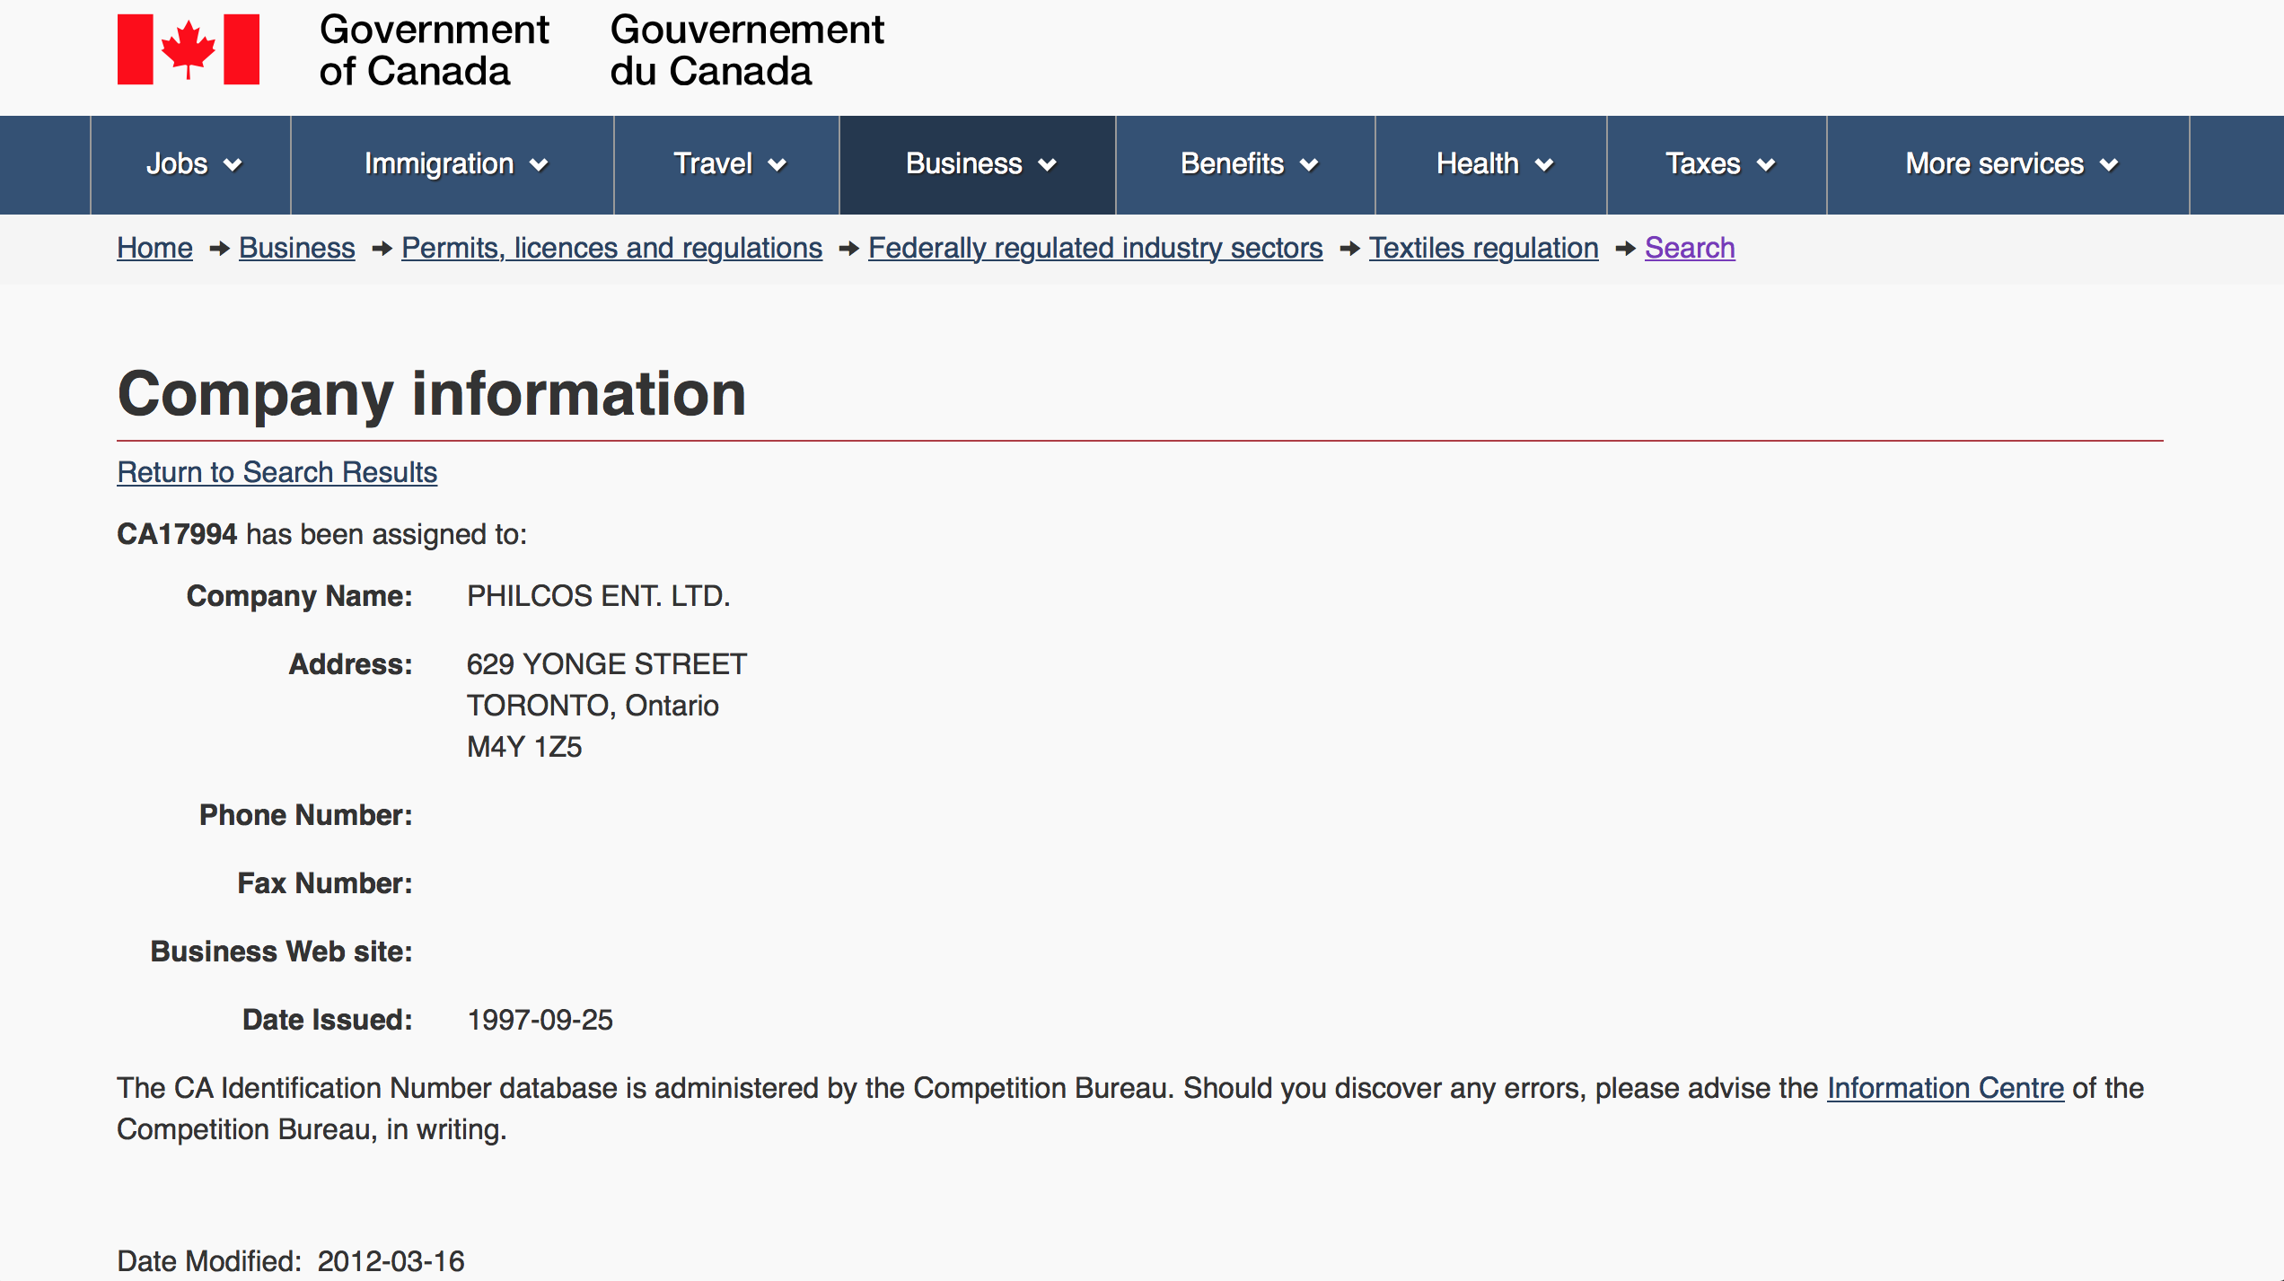
Task: Expand the Immigration menu chevron
Action: [x=539, y=165]
